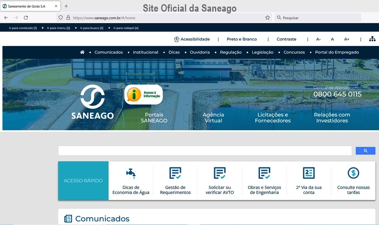379x225 pixels.
Task: Bookmark page with the star icon
Action: pyautogui.click(x=267, y=18)
